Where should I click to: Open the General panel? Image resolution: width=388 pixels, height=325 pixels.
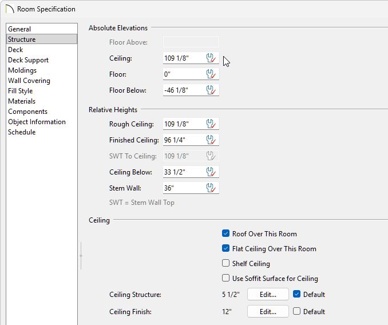click(x=42, y=29)
